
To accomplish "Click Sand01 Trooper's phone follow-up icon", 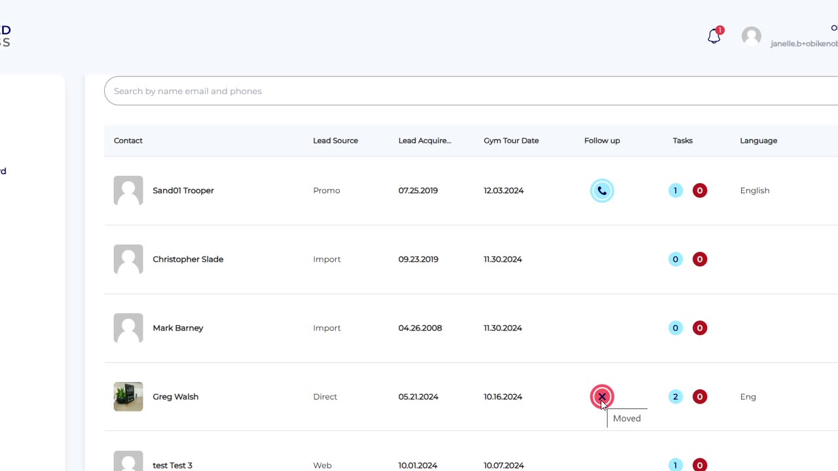I will click(x=602, y=191).
